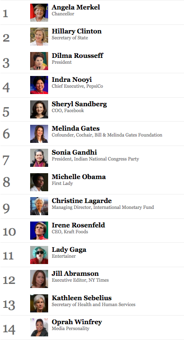Click the Indra Nooyi profile photo
Viewport: 184px width, 340px height.
click(x=39, y=85)
